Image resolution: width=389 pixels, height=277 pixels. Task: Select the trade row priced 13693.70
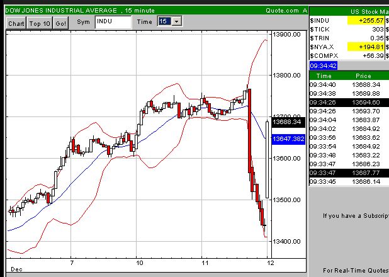349,111
